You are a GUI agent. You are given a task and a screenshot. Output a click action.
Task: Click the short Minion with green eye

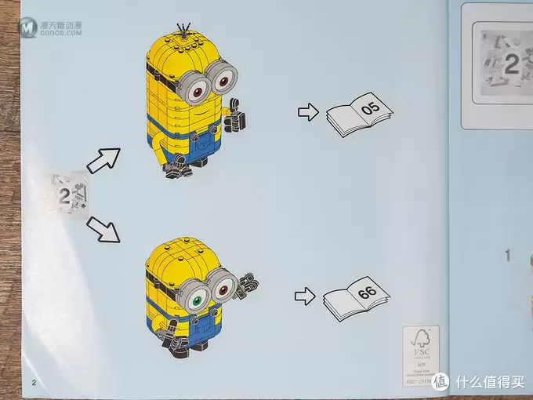[201, 297]
